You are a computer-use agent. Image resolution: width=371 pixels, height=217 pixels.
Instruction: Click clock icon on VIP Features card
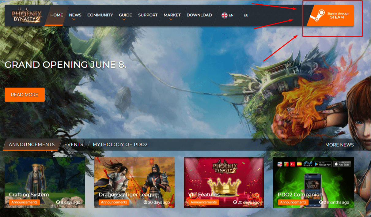pyautogui.click(x=235, y=202)
